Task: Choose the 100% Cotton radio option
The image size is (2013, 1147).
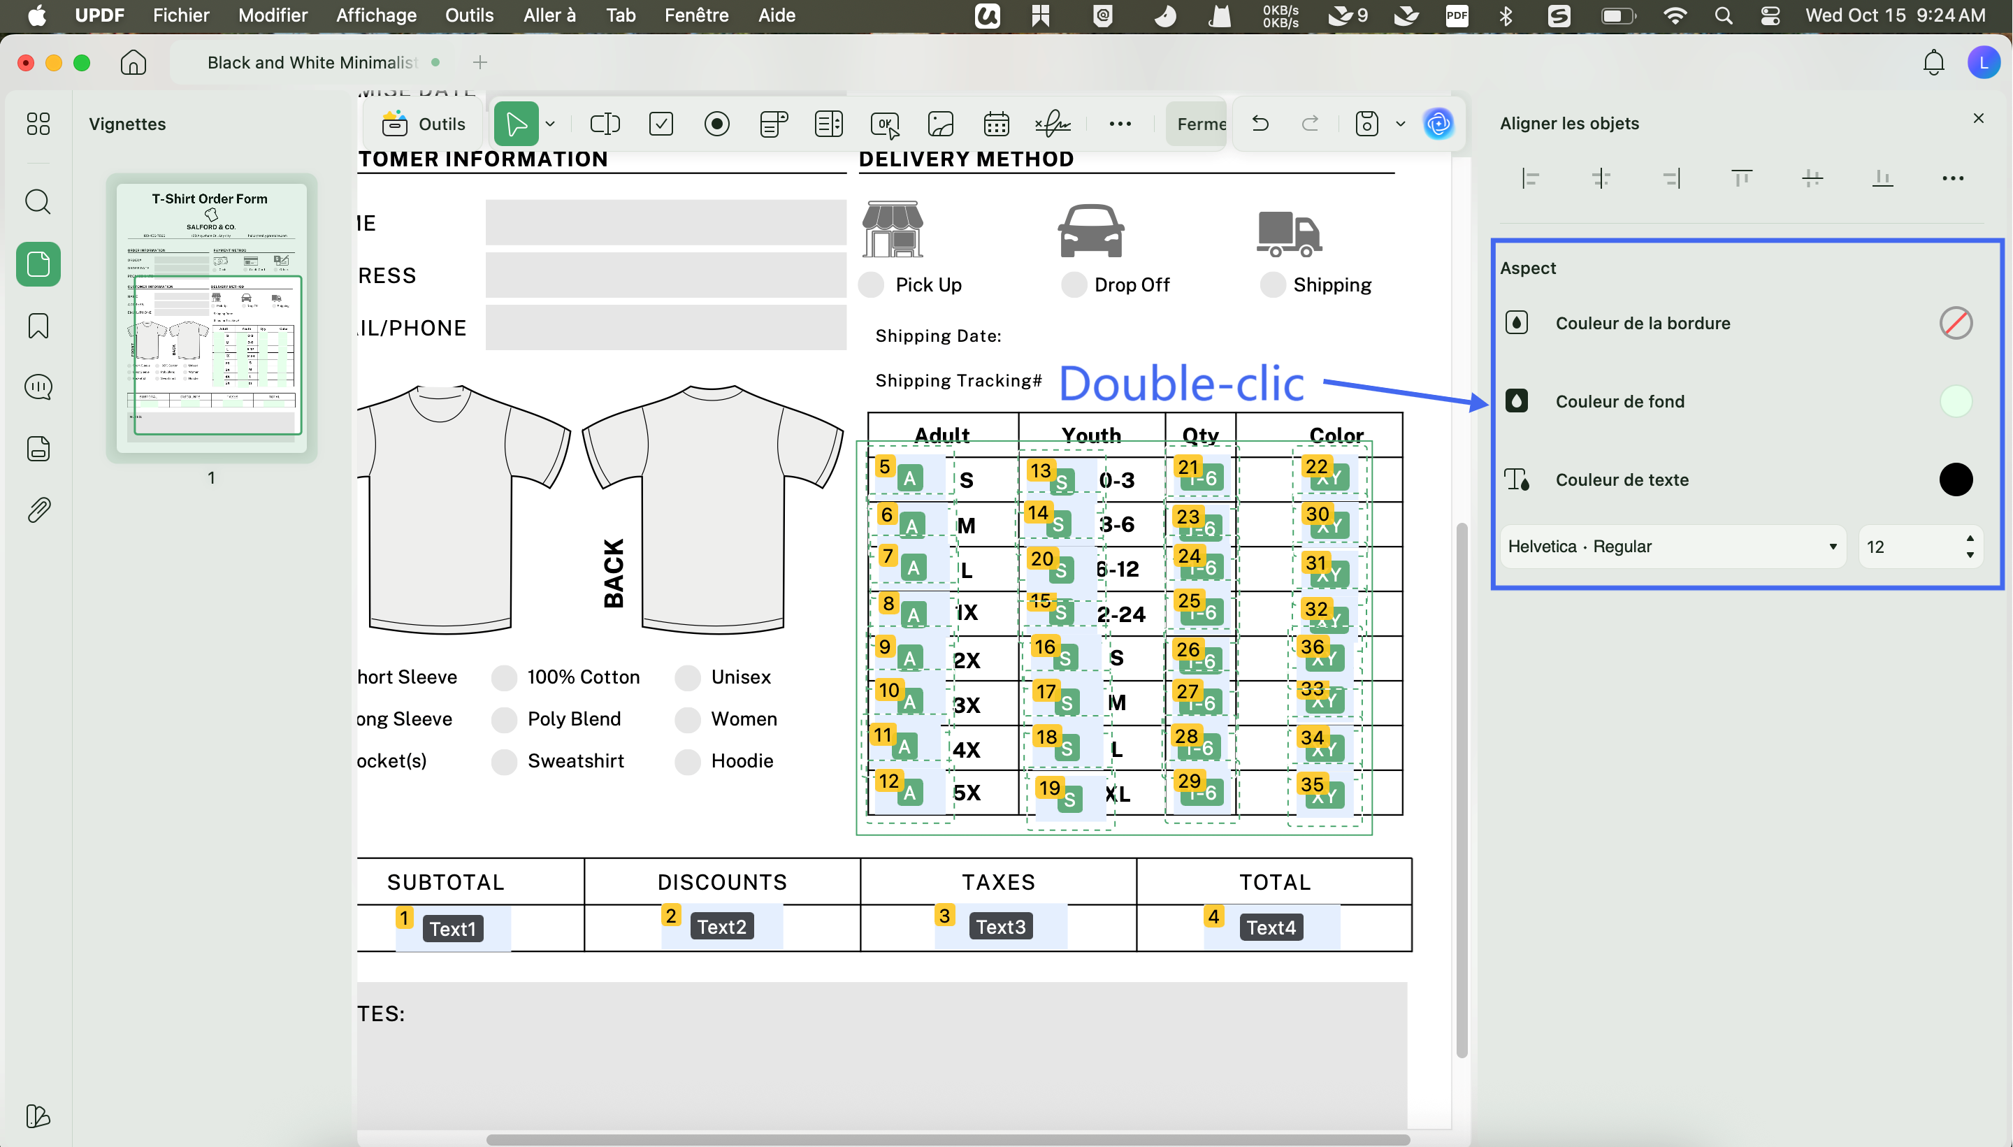Action: coord(504,677)
